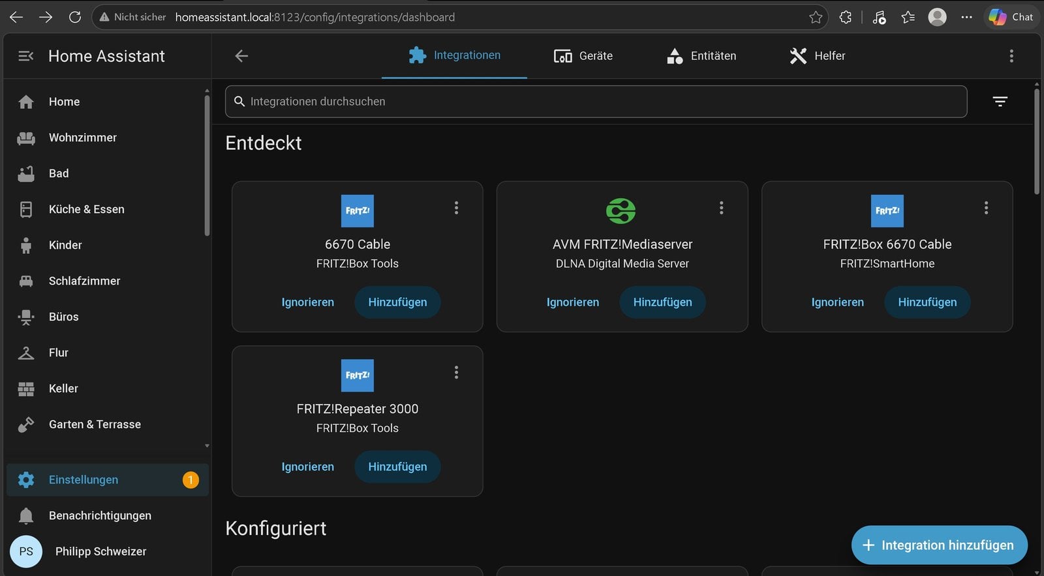The height and width of the screenshot is (576, 1044).
Task: Open the browser profile account icon
Action: (937, 17)
